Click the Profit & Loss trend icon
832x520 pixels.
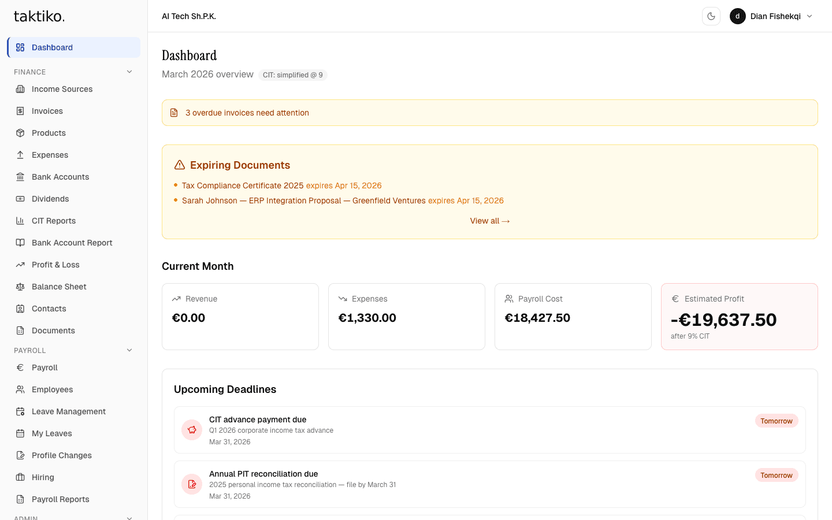20,265
